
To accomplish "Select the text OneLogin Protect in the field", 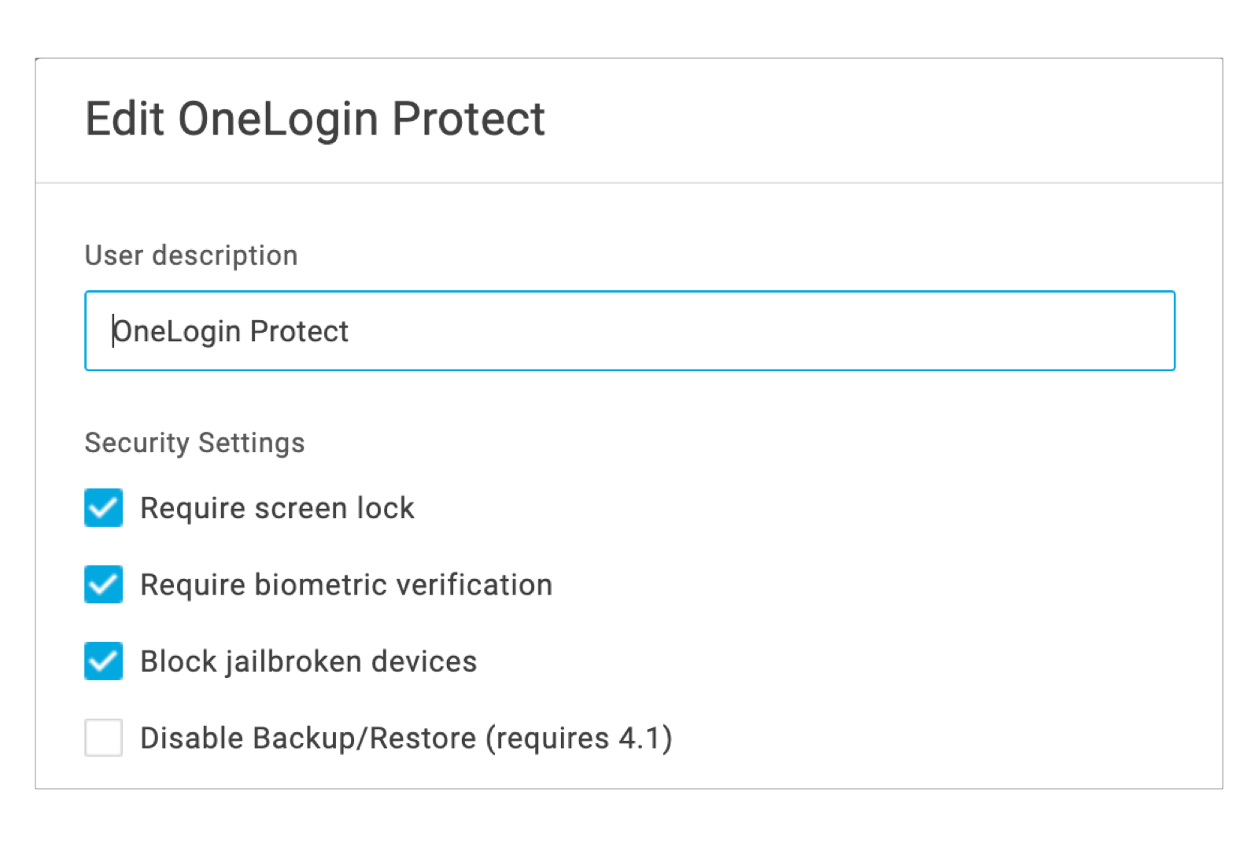I will tap(231, 331).
